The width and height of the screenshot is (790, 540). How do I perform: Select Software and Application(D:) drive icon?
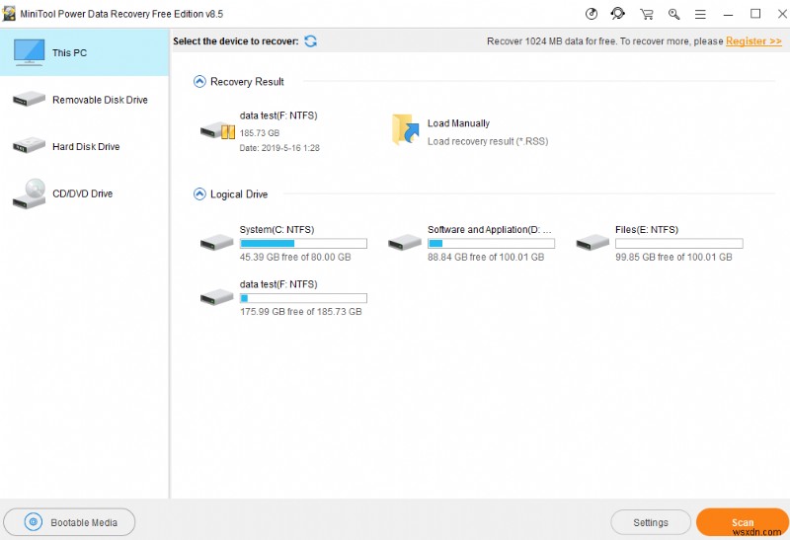405,242
